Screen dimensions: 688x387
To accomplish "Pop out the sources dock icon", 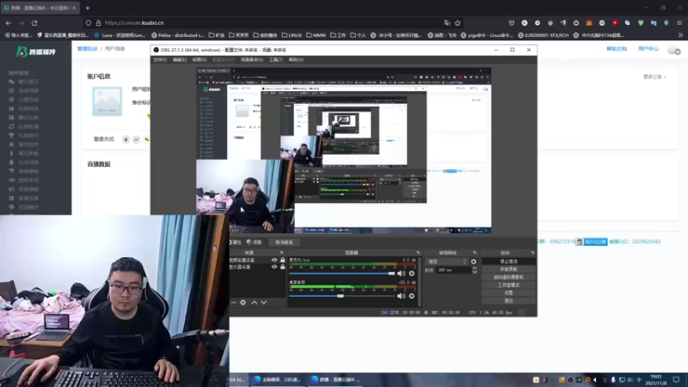I will point(282,253).
